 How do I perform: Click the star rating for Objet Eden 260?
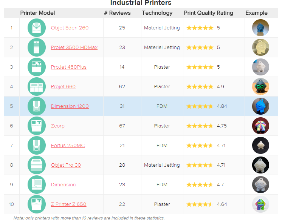pos(200,28)
